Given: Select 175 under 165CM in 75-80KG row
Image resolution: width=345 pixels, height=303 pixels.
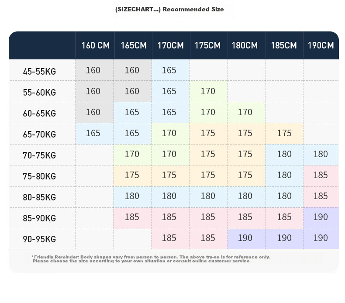Looking at the screenshot, I should [132, 175].
